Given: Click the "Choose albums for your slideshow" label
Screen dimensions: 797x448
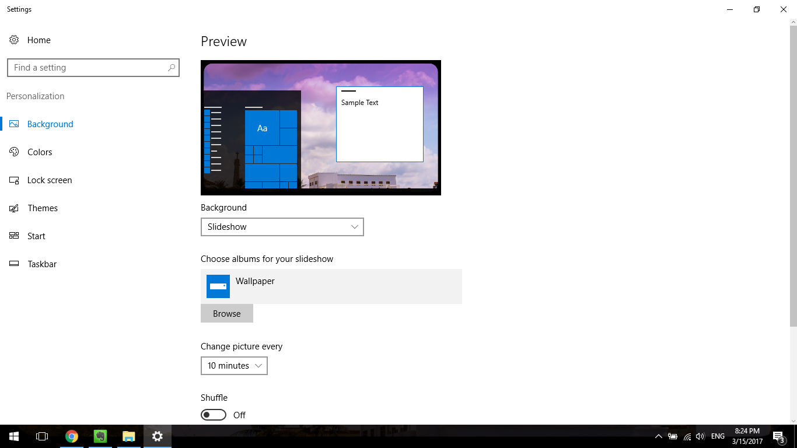Looking at the screenshot, I should click(267, 259).
